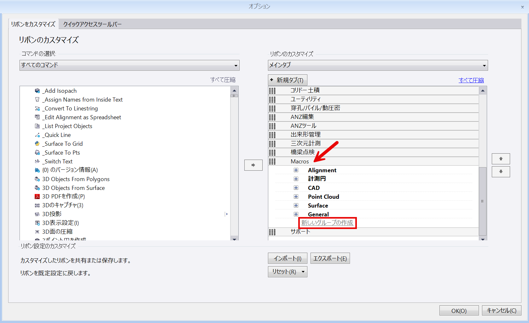Switch to クイックアクセスツールバー tab
The image size is (529, 323).
tap(92, 24)
